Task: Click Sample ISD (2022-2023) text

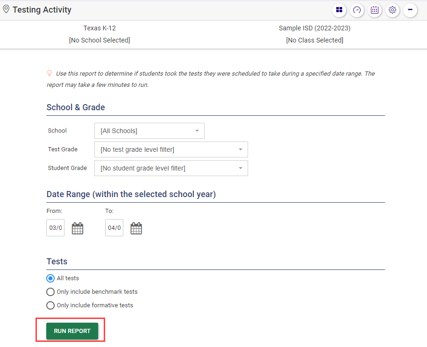Action: coord(314,28)
